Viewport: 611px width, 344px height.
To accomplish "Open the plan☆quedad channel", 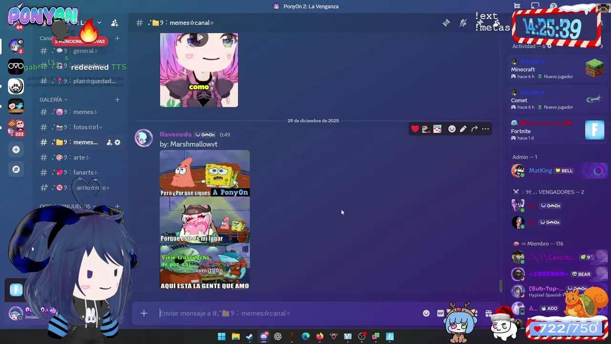I will [79, 81].
